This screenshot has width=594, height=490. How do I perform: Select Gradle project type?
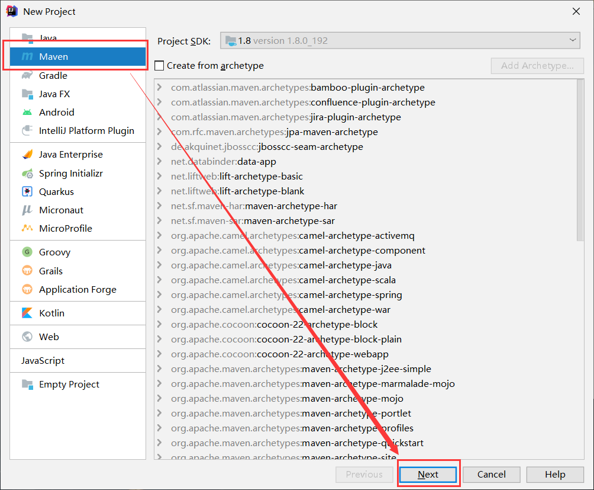click(78, 75)
